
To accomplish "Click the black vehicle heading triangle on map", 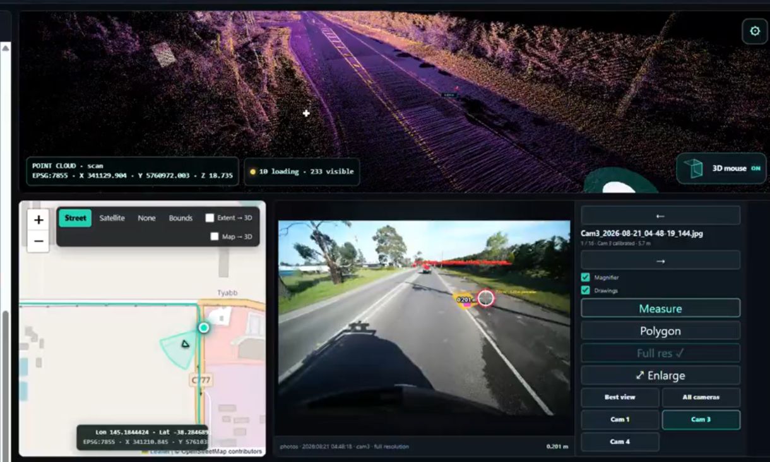I will point(185,344).
